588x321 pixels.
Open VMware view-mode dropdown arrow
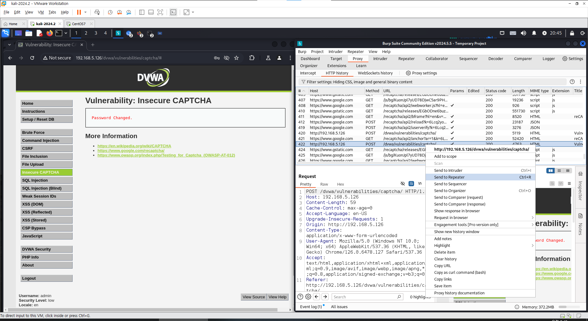[x=193, y=12]
